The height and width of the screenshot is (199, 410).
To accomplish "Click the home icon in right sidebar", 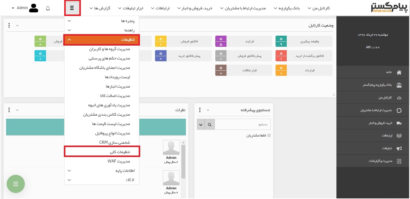I will point(399,72).
